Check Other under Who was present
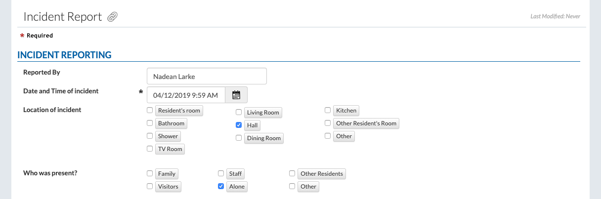The width and height of the screenshot is (601, 199). (x=292, y=186)
